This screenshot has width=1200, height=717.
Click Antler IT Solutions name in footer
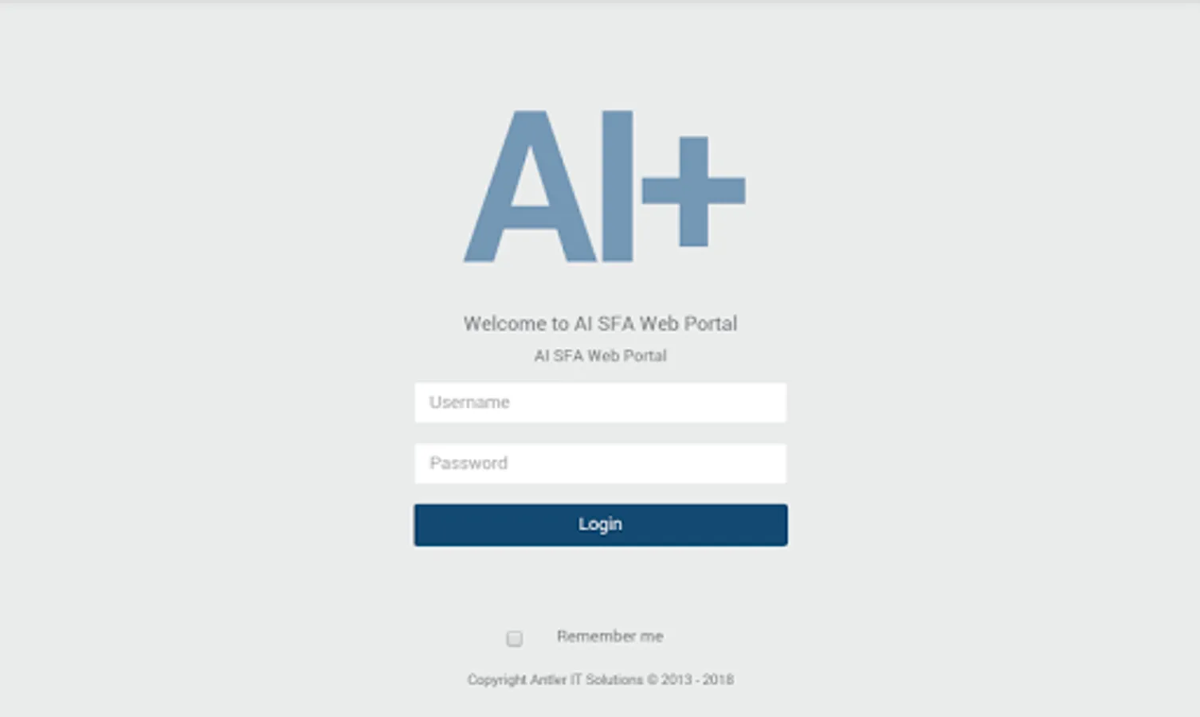(x=586, y=680)
